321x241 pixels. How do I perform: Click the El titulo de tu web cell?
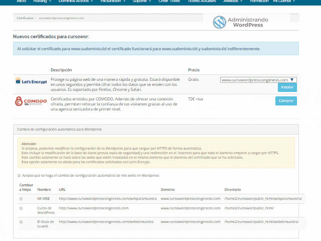click(x=46, y=224)
